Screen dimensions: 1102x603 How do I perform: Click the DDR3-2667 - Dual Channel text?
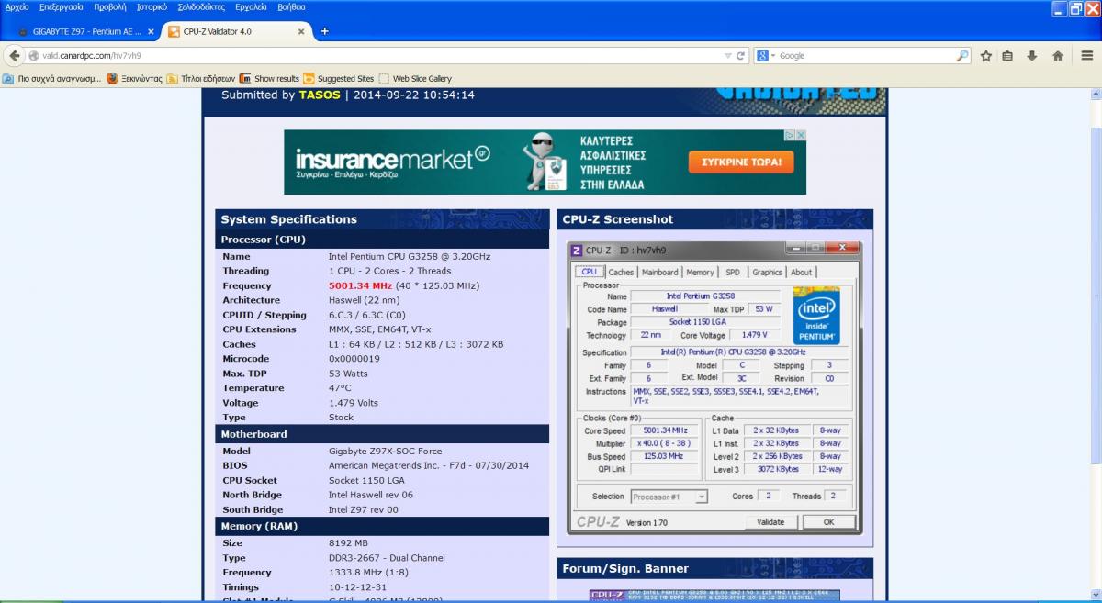(x=387, y=557)
